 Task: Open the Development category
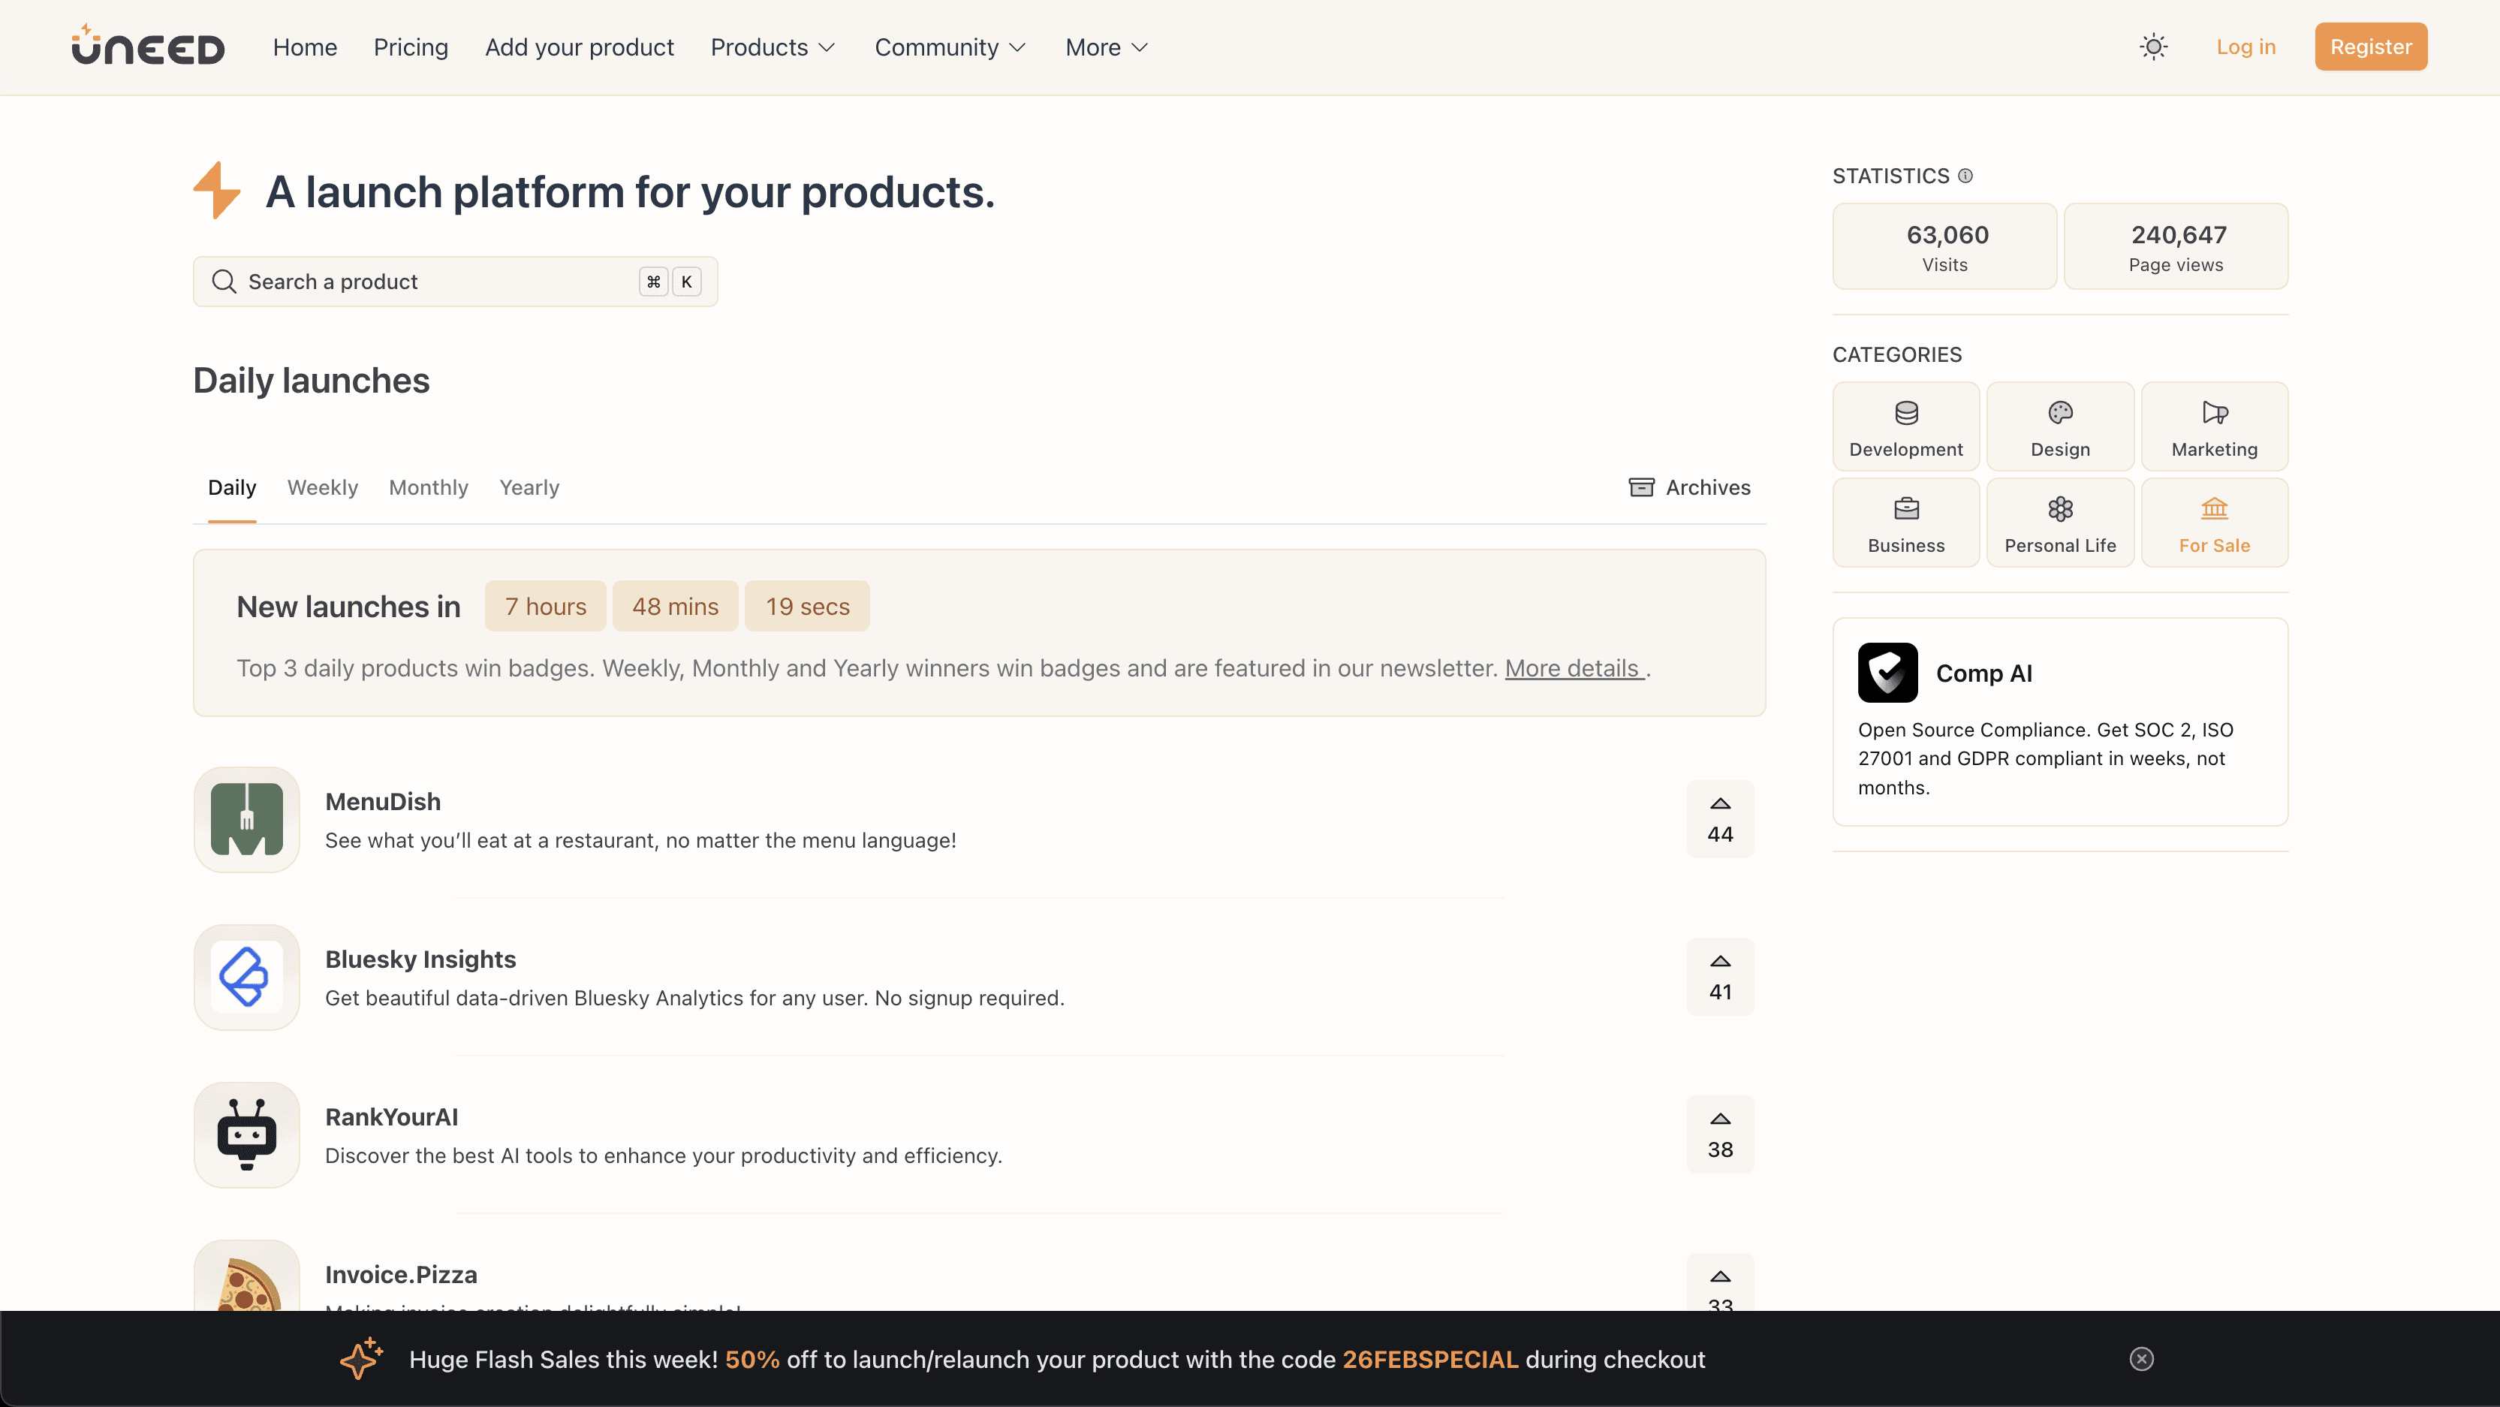(1906, 426)
